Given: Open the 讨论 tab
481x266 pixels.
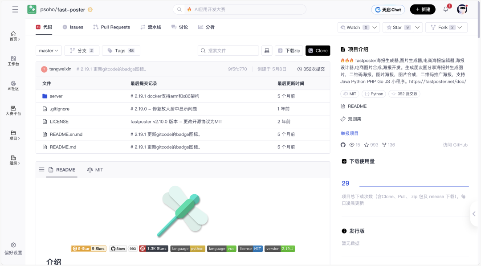Looking at the screenshot, I should pos(180,27).
